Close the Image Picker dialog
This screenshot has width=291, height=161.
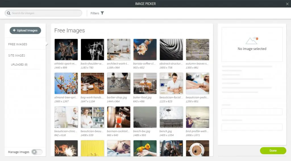coord(287,4)
